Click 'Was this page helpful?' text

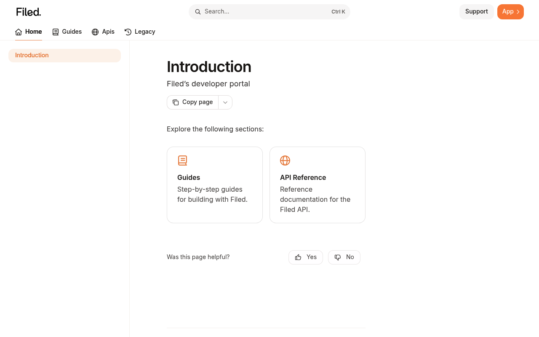pos(198,257)
